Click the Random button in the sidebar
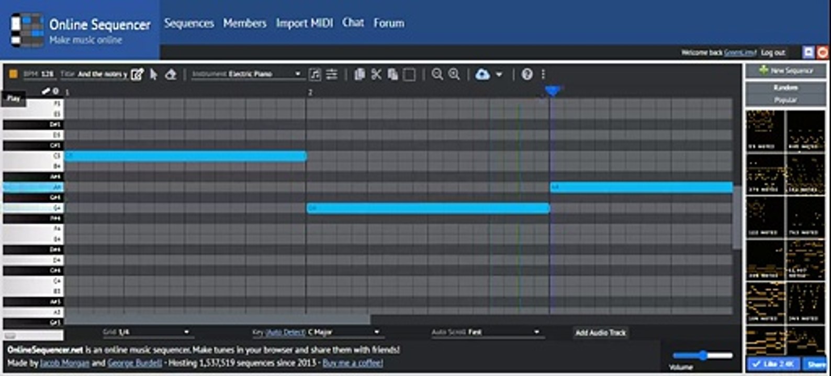Viewport: 831px width, 376px height. click(x=785, y=87)
